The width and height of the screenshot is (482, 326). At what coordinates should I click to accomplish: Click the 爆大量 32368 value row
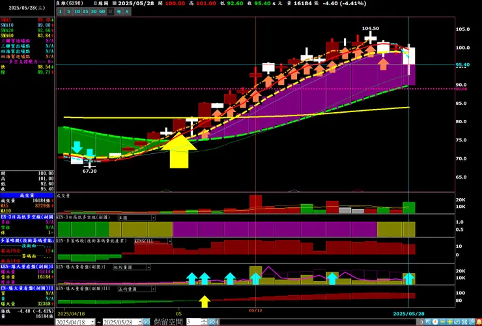[x=27, y=304]
